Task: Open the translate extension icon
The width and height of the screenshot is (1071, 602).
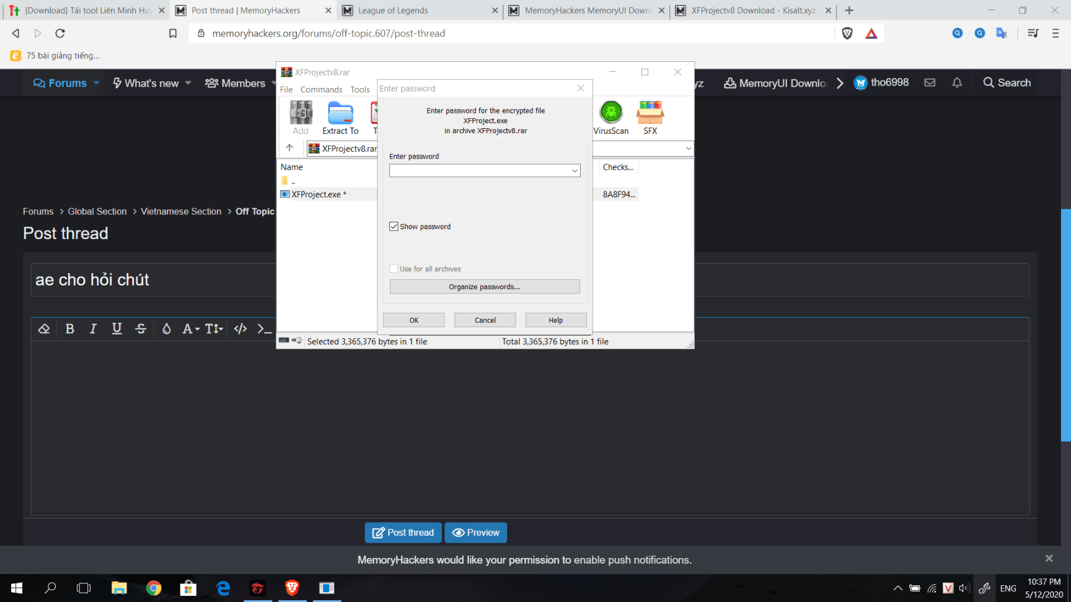Action: click(1002, 33)
